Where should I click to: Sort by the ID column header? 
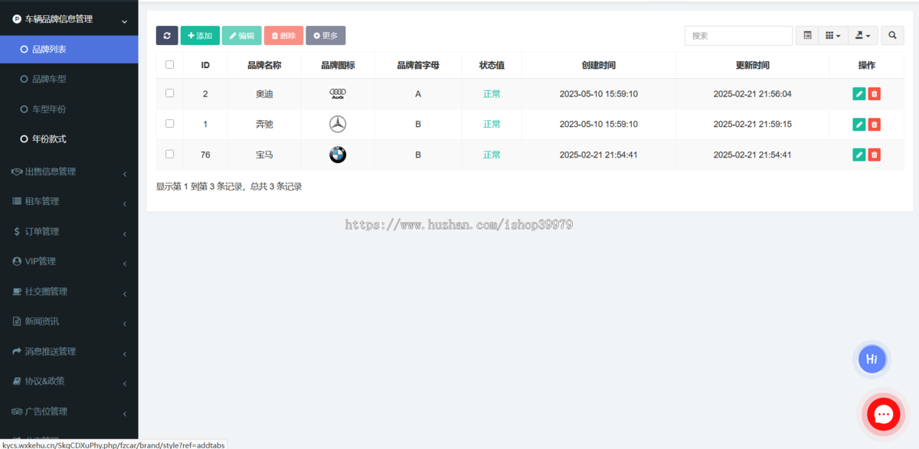[x=205, y=66]
